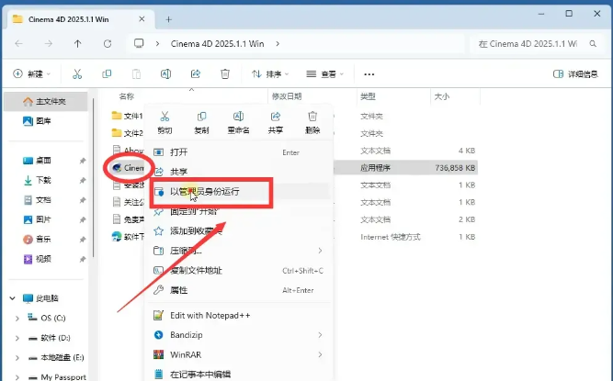Sort by the 大小 column header
The image size is (613, 381).
442,96
